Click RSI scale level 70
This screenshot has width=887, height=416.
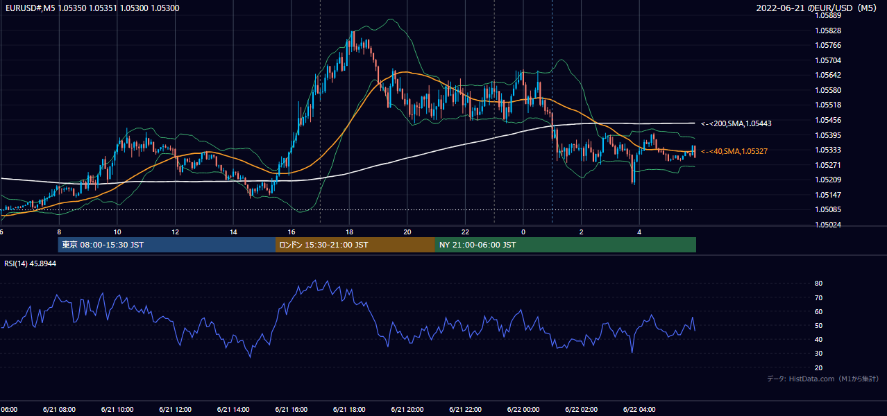(x=818, y=297)
